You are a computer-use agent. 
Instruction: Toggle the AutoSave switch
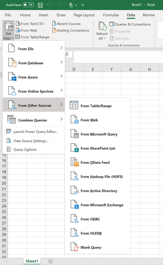click(x=28, y=5)
